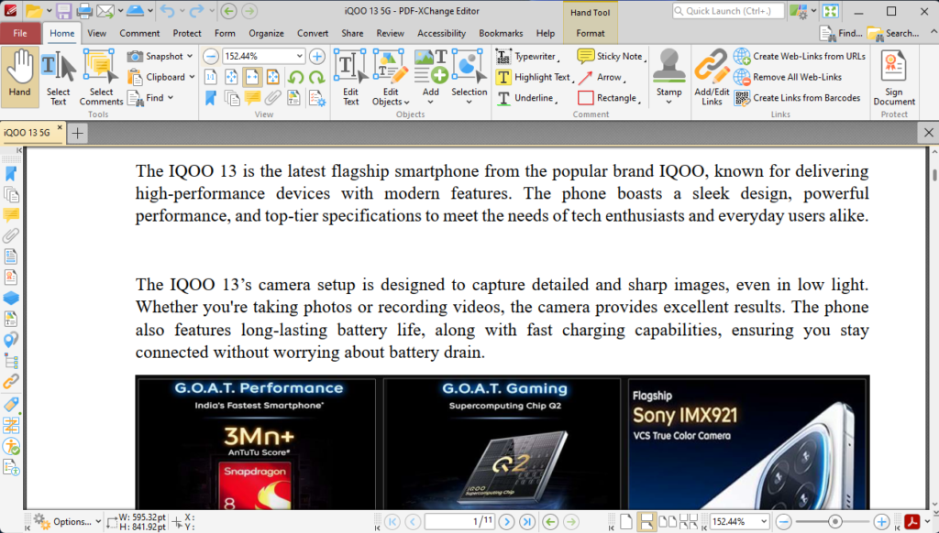
Task: Expand the Clipboard dropdown arrow
Action: coord(192,77)
